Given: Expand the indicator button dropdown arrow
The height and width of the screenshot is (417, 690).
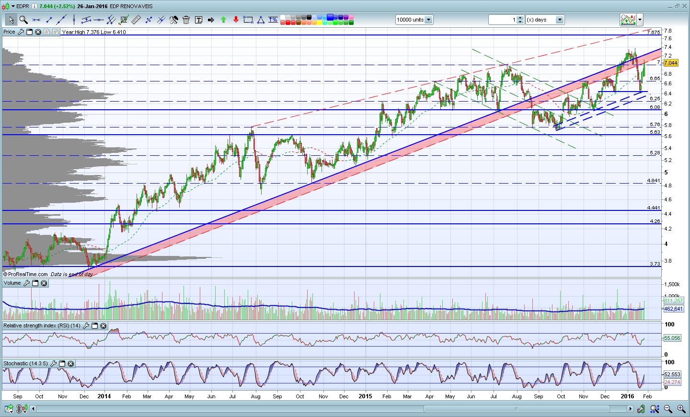Looking at the screenshot, I should [x=640, y=20].
